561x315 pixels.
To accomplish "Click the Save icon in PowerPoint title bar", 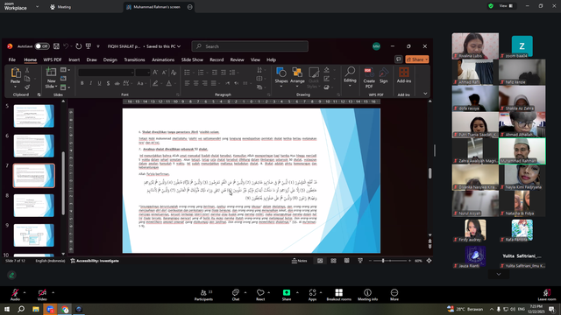I will coord(56,46).
